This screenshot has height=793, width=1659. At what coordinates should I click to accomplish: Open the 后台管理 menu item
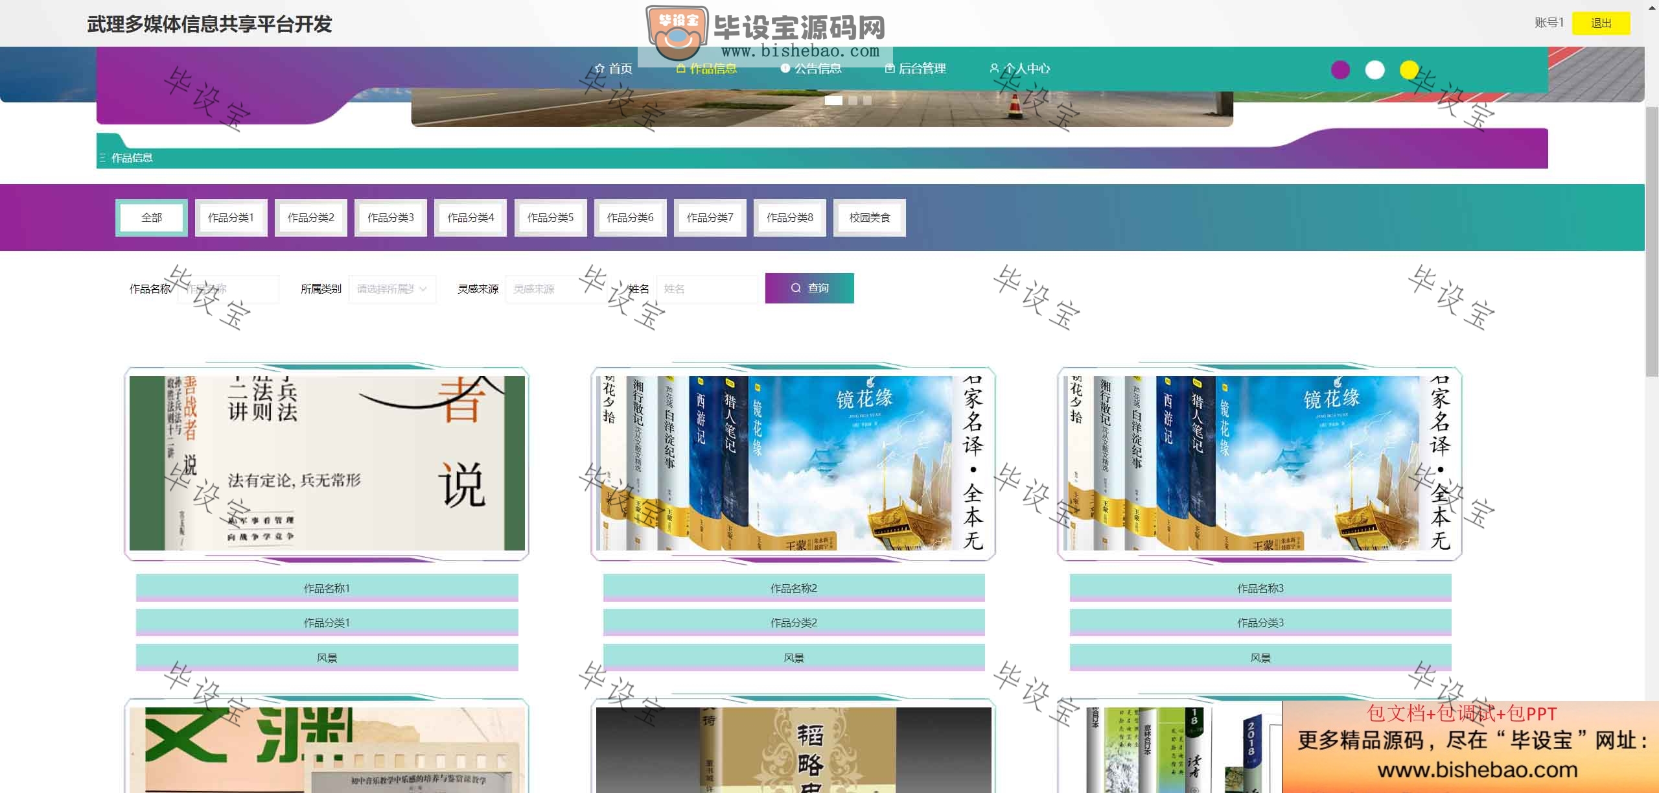click(x=915, y=68)
